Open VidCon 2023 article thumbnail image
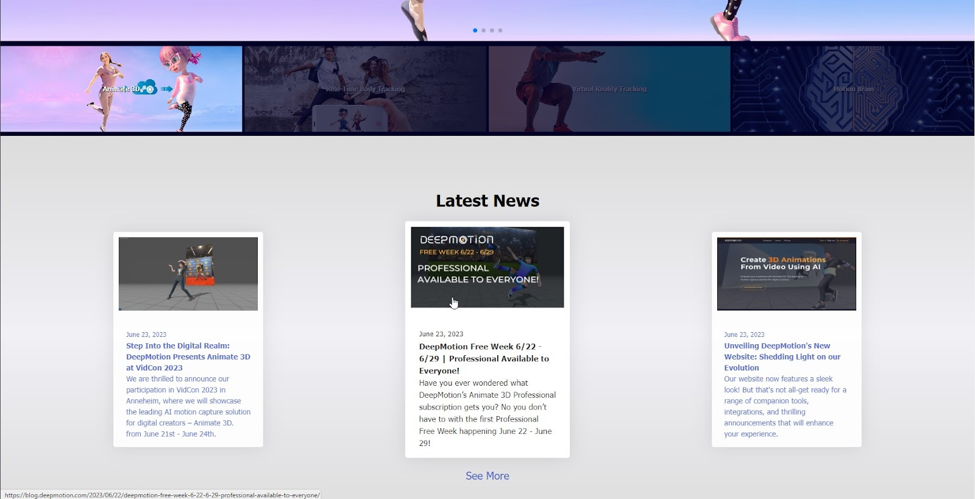Viewport: 975px width, 499px height. pos(188,274)
